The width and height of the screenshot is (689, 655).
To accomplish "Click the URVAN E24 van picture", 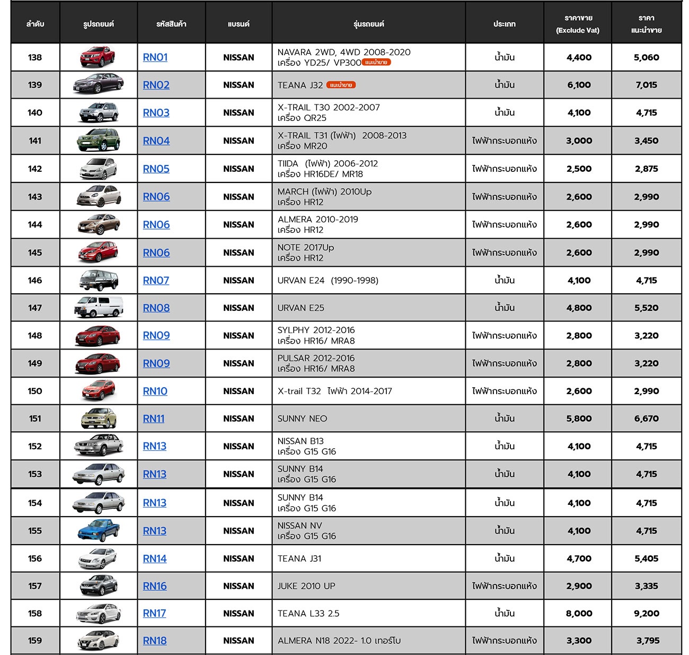I will click(x=99, y=280).
